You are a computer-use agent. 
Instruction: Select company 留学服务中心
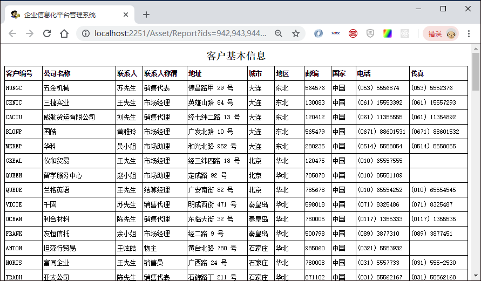click(x=63, y=175)
